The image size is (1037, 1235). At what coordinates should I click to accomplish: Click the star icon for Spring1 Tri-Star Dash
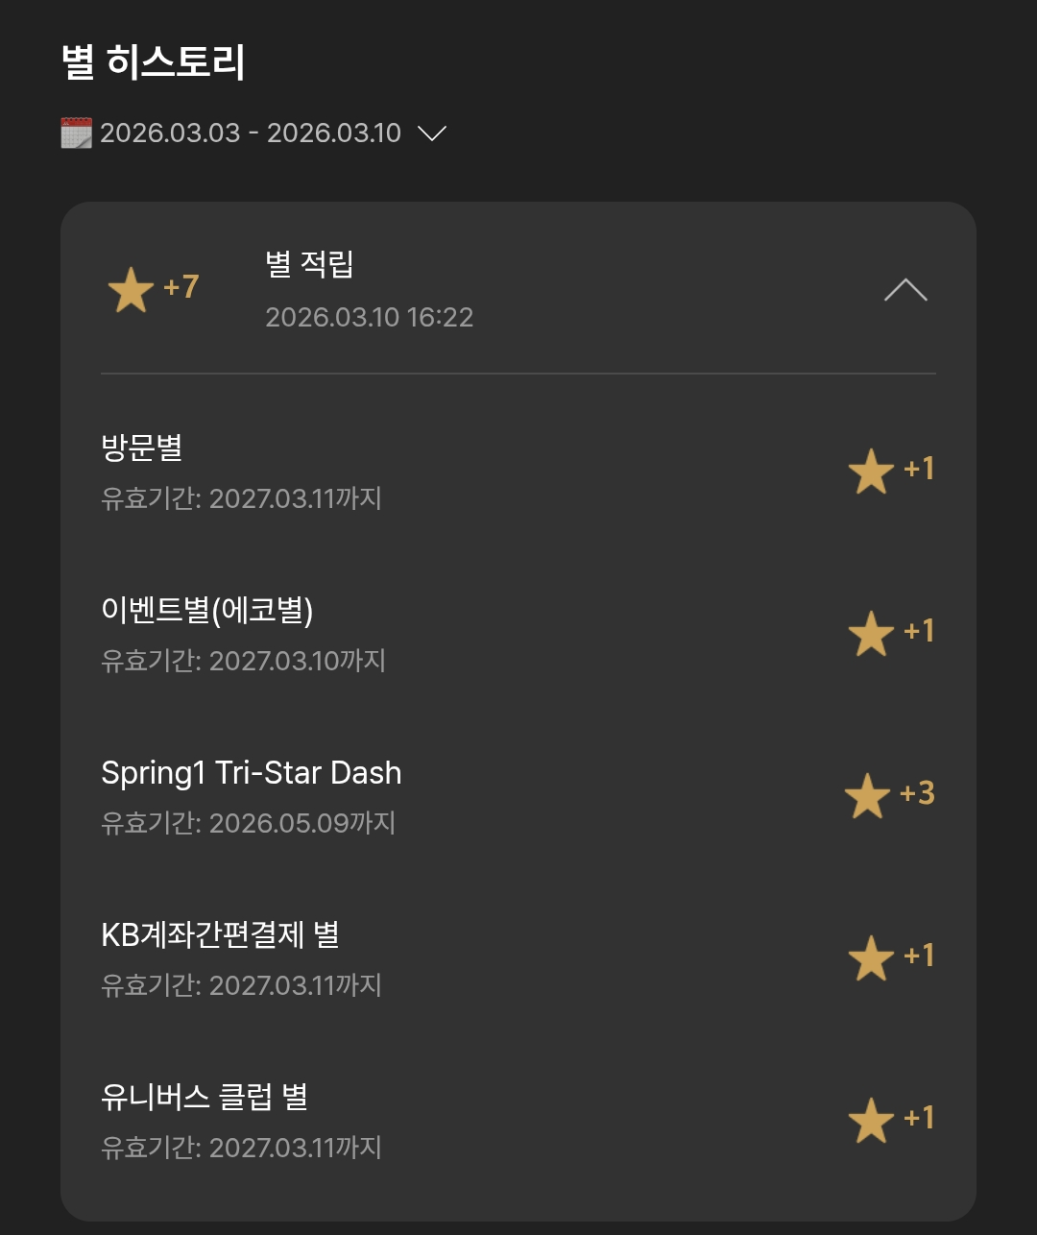(868, 796)
